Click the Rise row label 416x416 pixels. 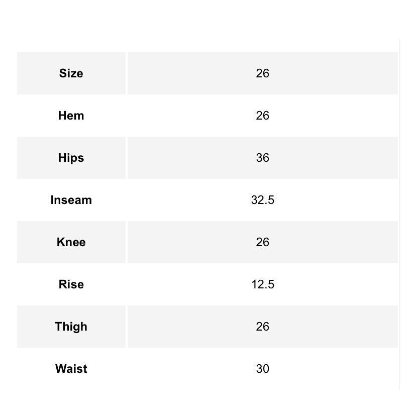[x=71, y=284]
